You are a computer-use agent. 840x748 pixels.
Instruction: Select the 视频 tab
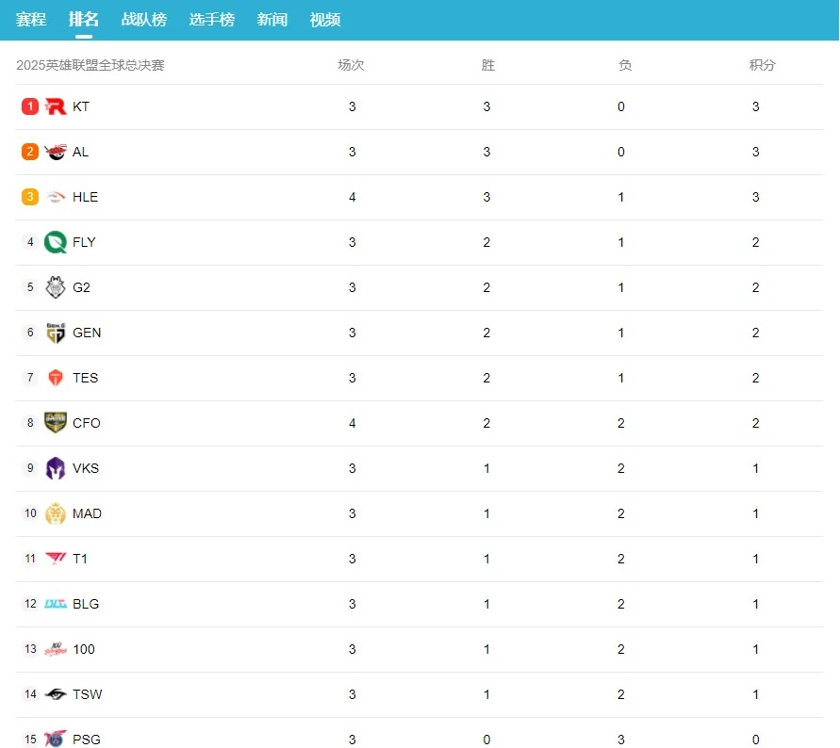click(325, 20)
